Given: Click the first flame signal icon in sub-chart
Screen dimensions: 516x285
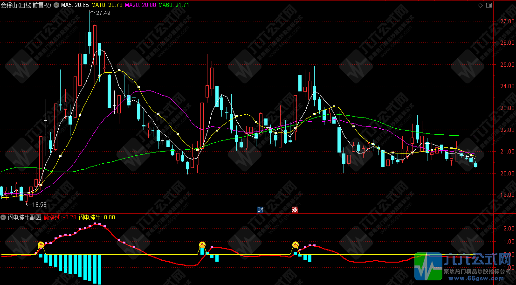Looking at the screenshot, I should click(x=41, y=244).
